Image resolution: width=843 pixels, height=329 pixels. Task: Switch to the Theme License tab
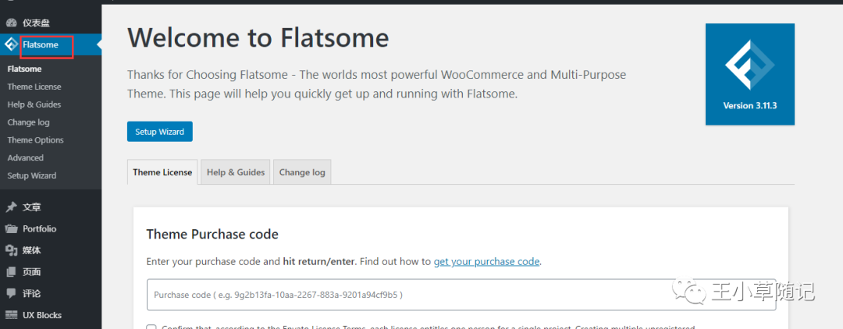click(x=162, y=172)
